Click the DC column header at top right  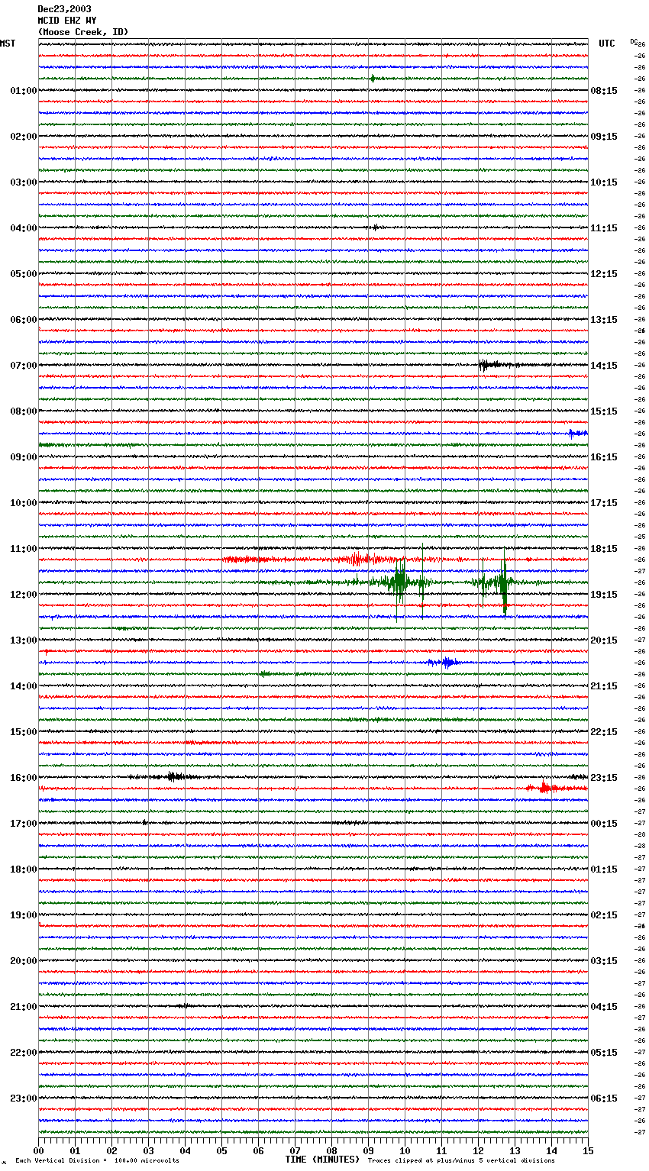click(634, 41)
